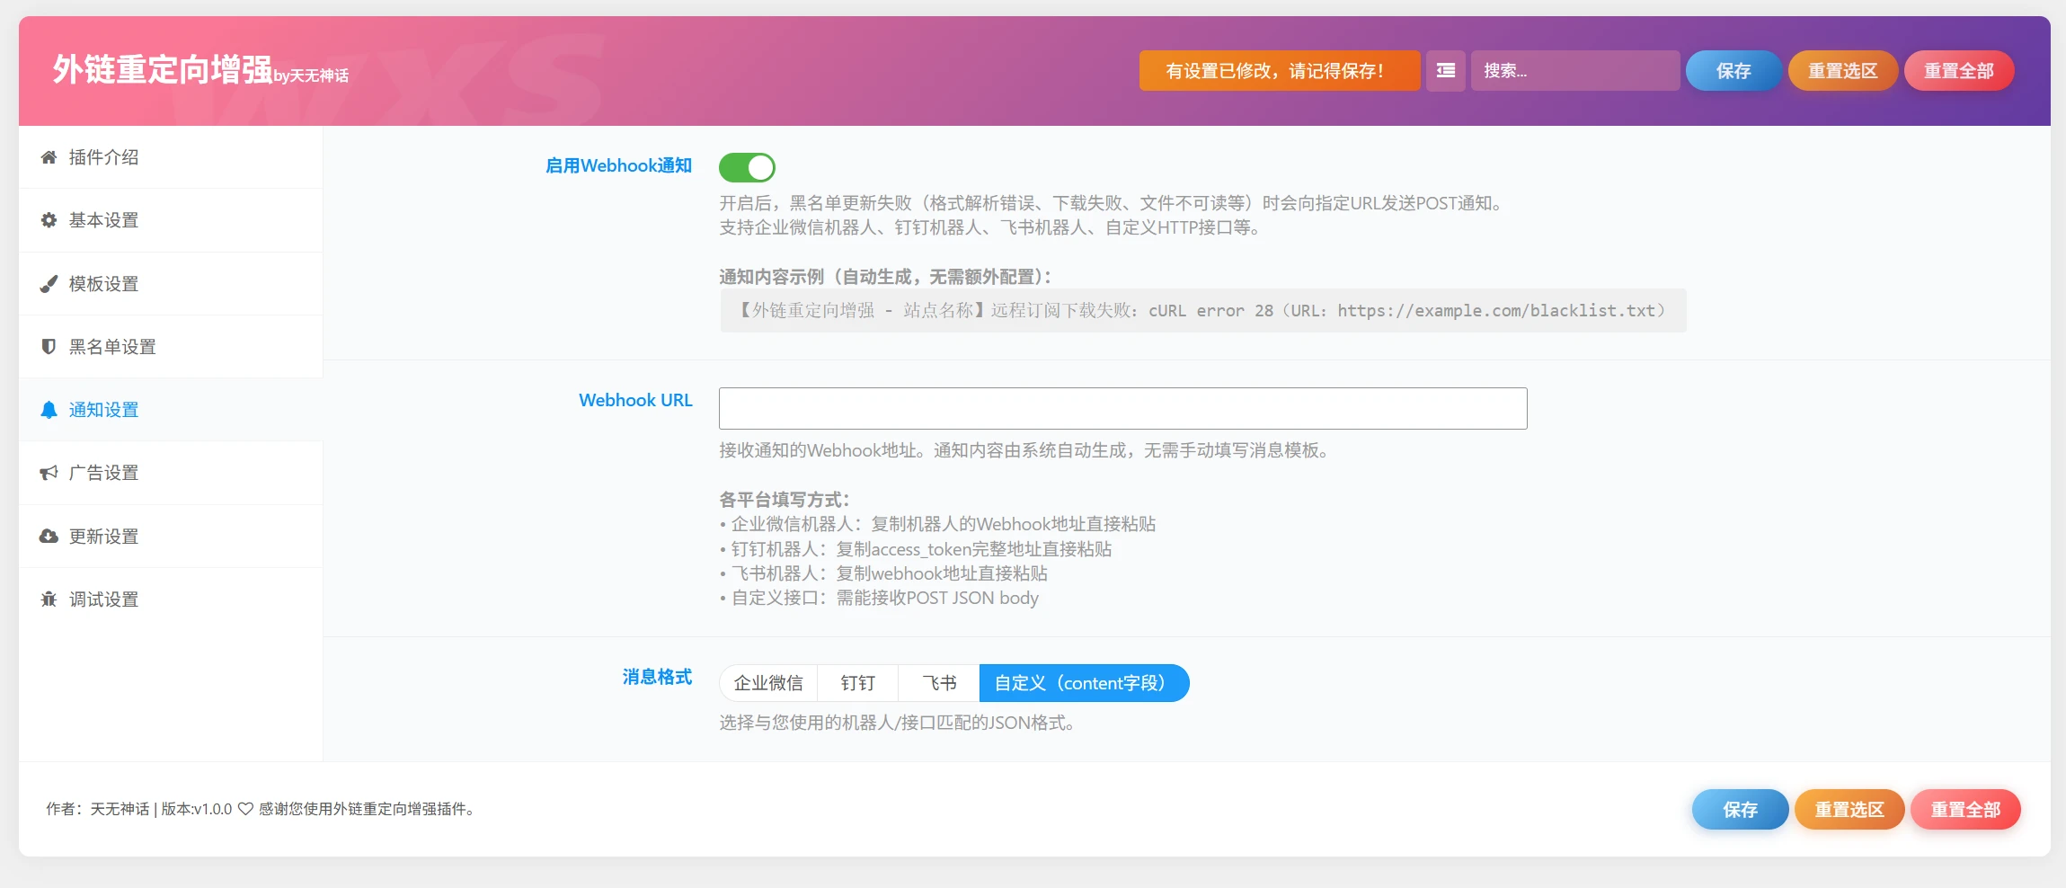Click the 飞书机器人 webhook instruction line
Viewport: 2066px width, 888px height.
point(883,573)
